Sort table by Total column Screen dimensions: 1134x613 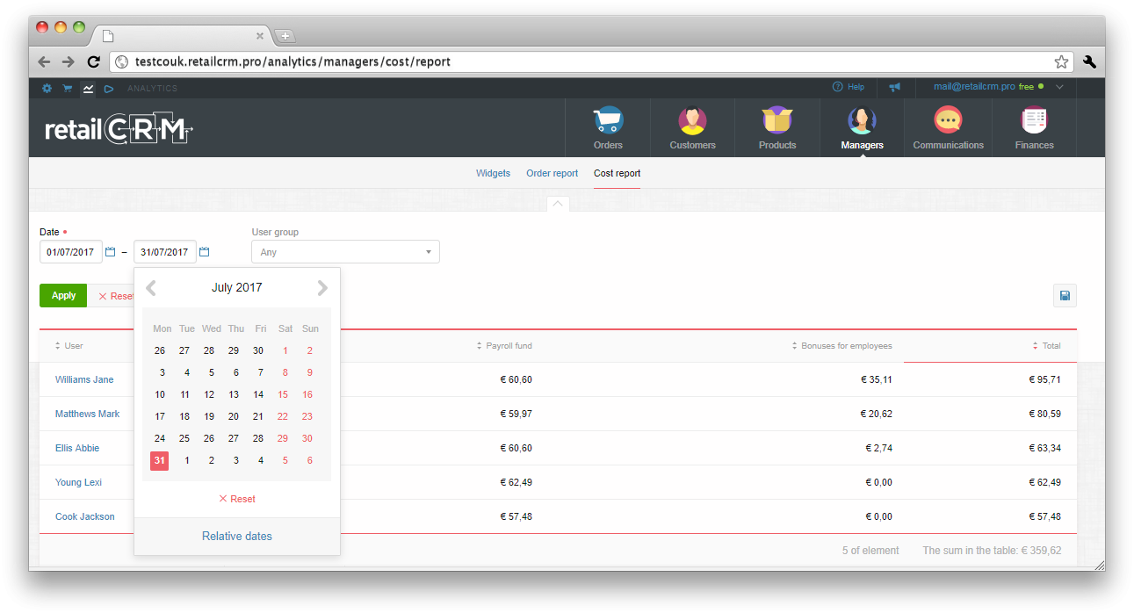pos(1048,346)
